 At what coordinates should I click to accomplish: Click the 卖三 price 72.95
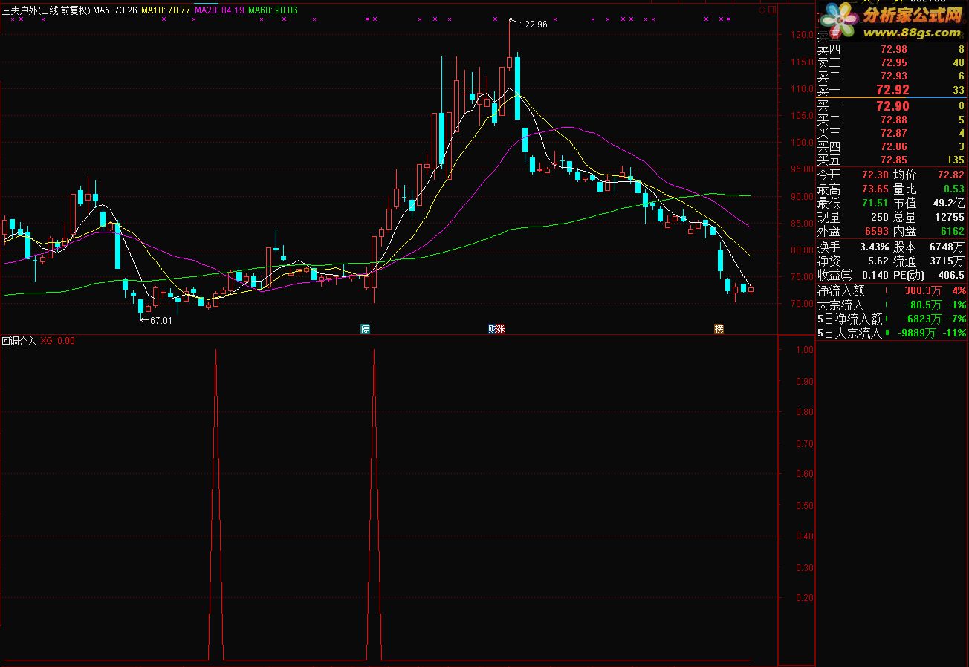[x=893, y=62]
